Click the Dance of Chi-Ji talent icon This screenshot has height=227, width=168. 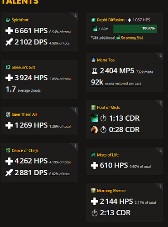point(8,150)
